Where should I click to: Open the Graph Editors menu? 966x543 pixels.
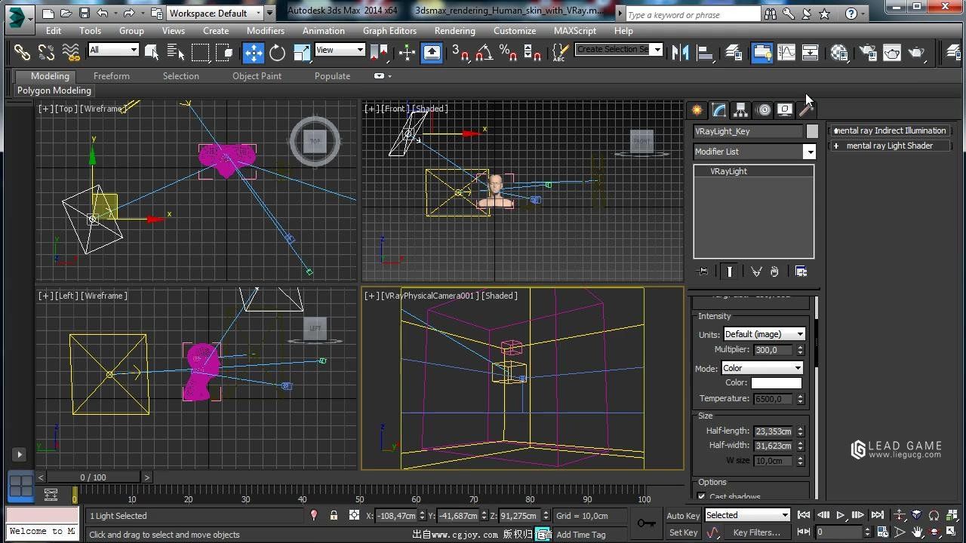pos(389,31)
